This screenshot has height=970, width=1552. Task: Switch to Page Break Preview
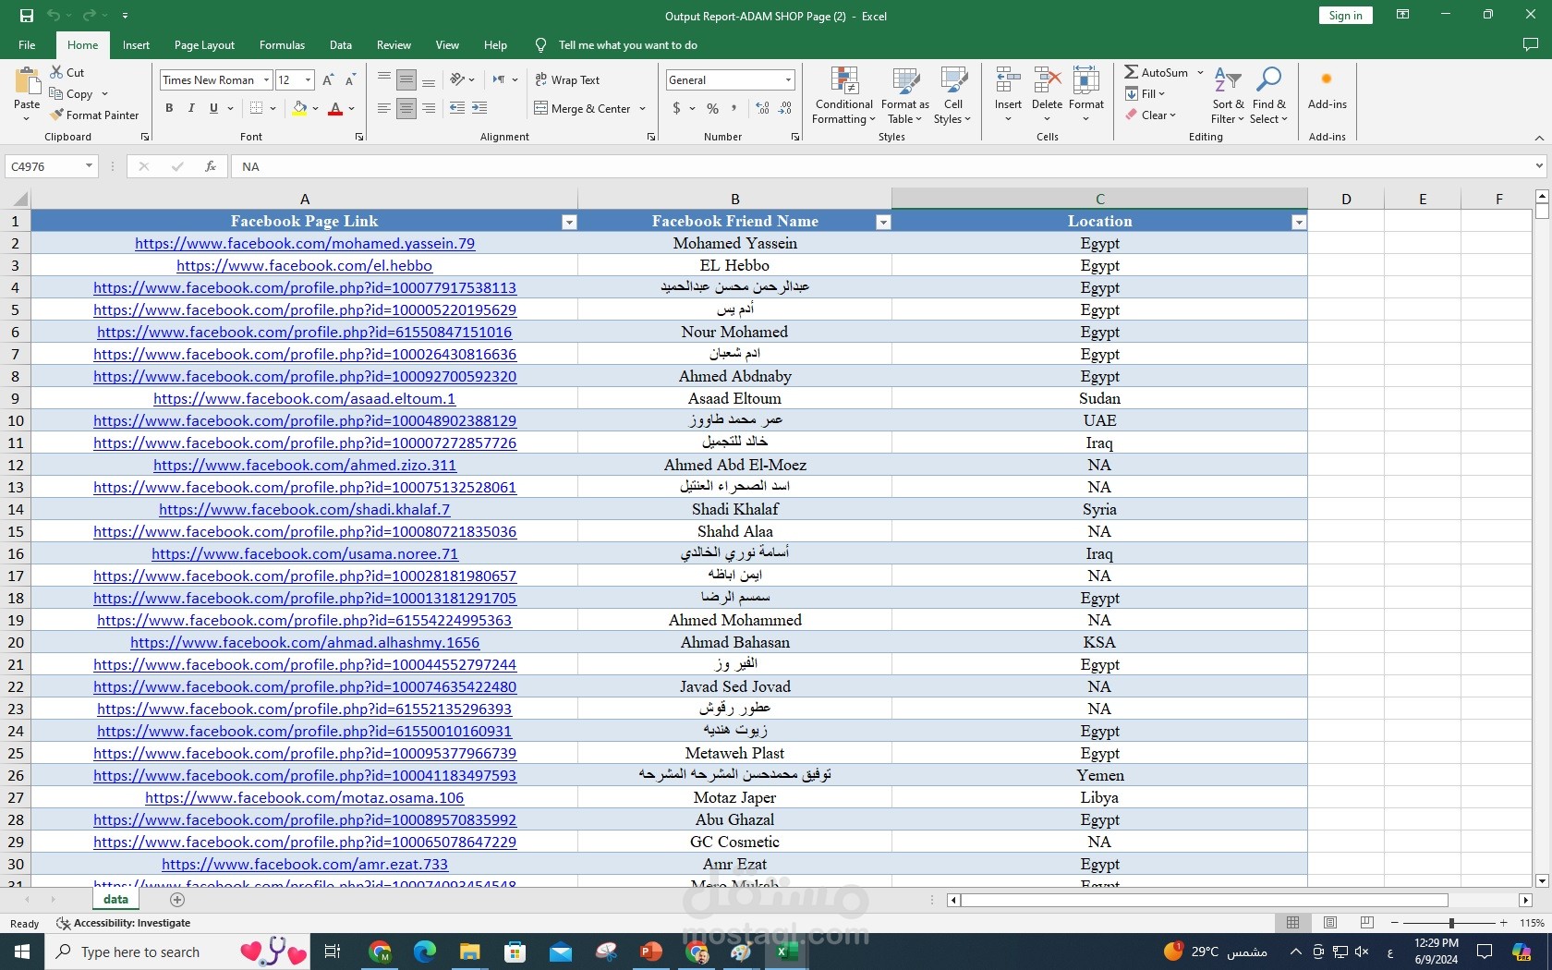click(x=1367, y=923)
